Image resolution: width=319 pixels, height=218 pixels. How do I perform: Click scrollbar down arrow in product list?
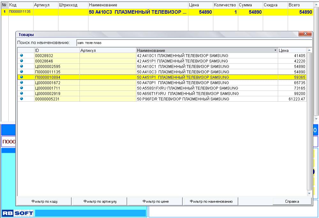tap(309, 193)
